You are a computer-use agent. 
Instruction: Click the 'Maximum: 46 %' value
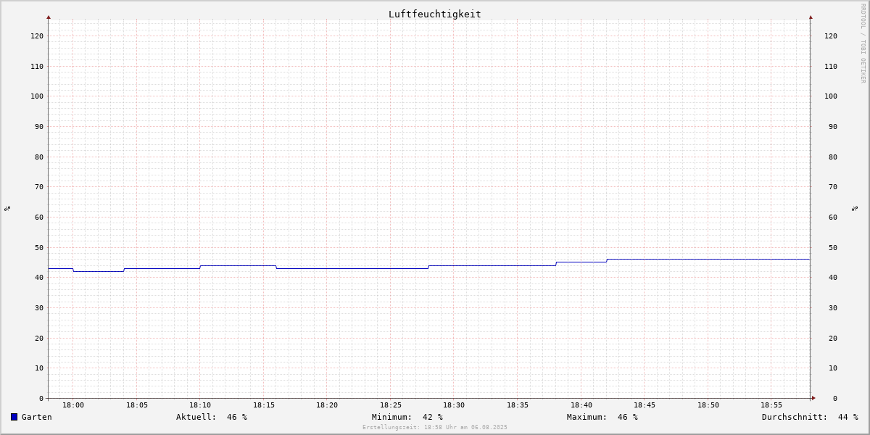pyautogui.click(x=602, y=417)
